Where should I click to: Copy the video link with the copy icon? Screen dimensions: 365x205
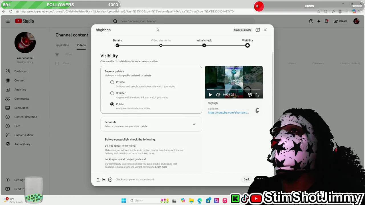[x=257, y=110]
